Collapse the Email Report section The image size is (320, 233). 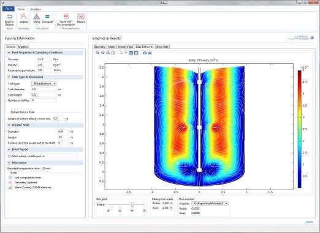click(9, 150)
